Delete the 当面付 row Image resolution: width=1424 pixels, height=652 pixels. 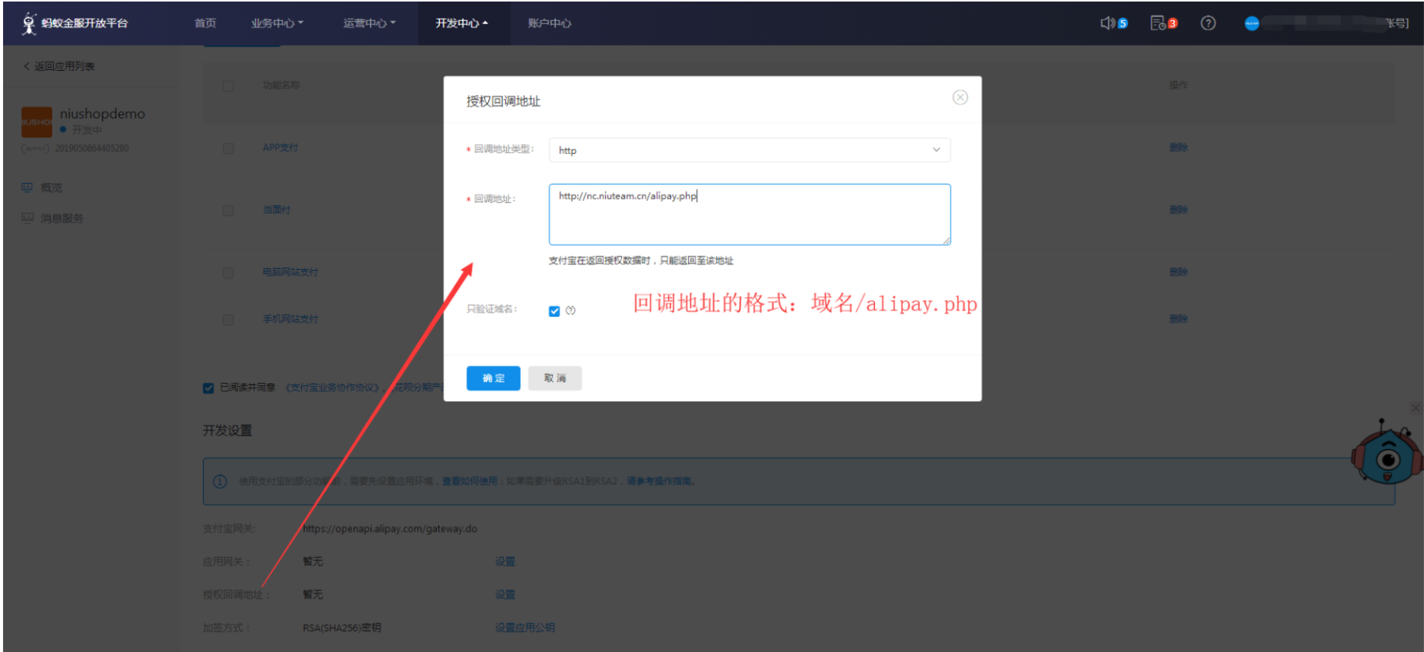[x=1179, y=210]
